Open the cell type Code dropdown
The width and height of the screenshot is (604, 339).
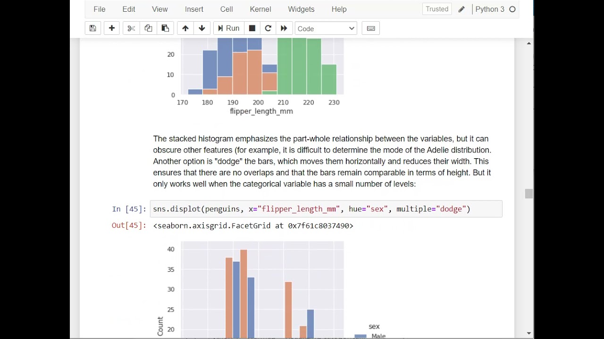coord(326,29)
